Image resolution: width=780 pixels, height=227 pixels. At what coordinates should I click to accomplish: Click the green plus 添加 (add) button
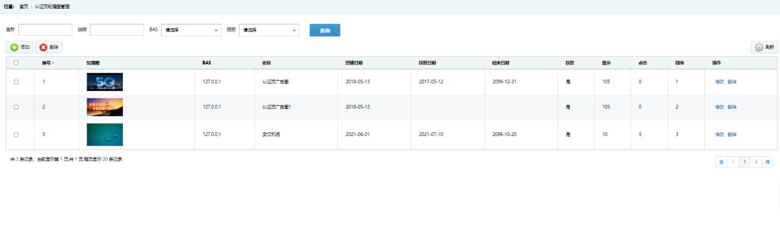pos(20,47)
